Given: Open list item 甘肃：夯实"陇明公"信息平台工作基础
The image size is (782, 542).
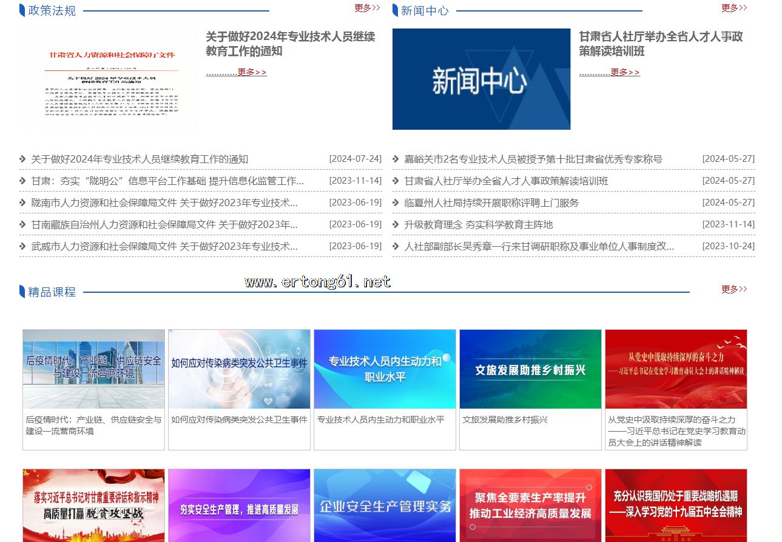Looking at the screenshot, I should click(167, 181).
